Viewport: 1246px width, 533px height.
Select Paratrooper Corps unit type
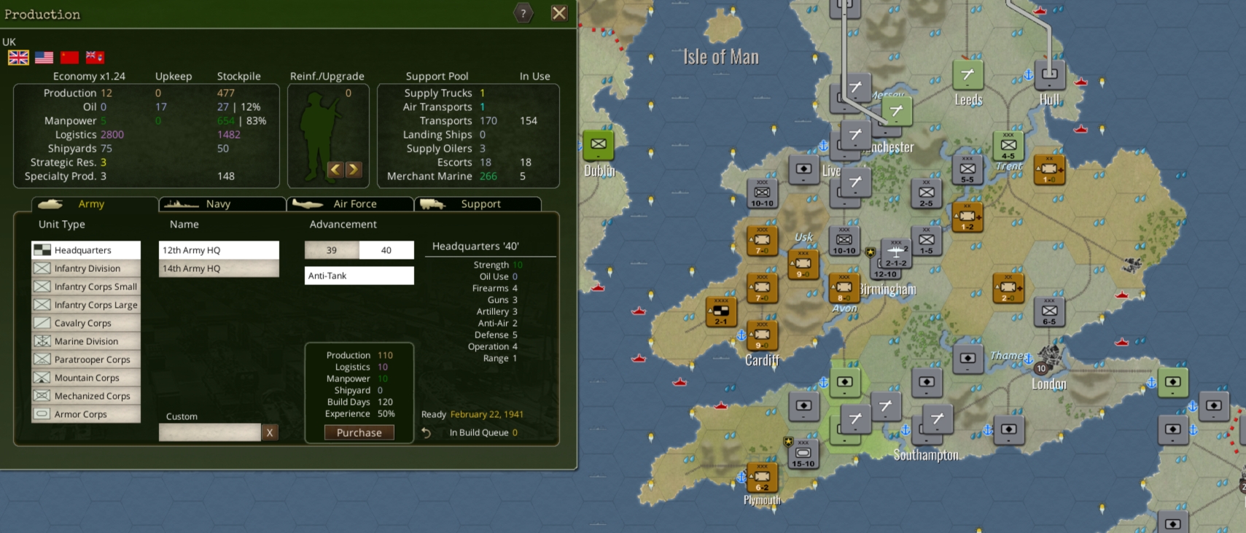click(x=86, y=359)
